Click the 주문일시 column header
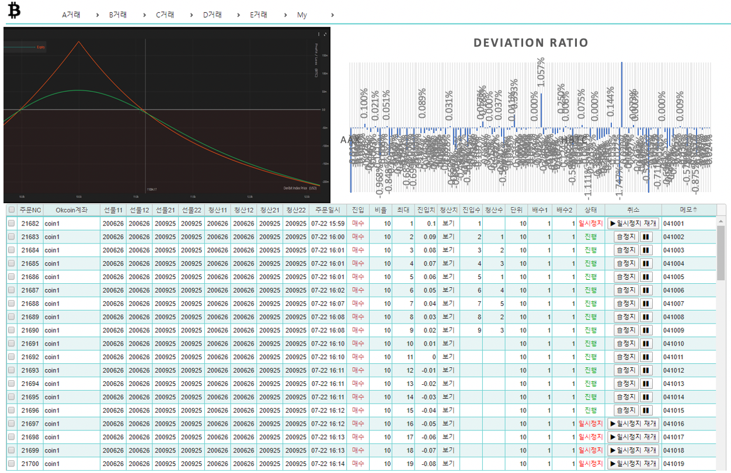This screenshot has width=731, height=473. 329,210
